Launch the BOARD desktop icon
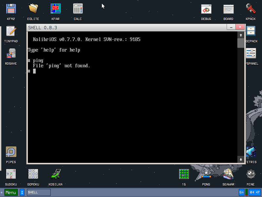262x197 pixels. tap(228, 9)
